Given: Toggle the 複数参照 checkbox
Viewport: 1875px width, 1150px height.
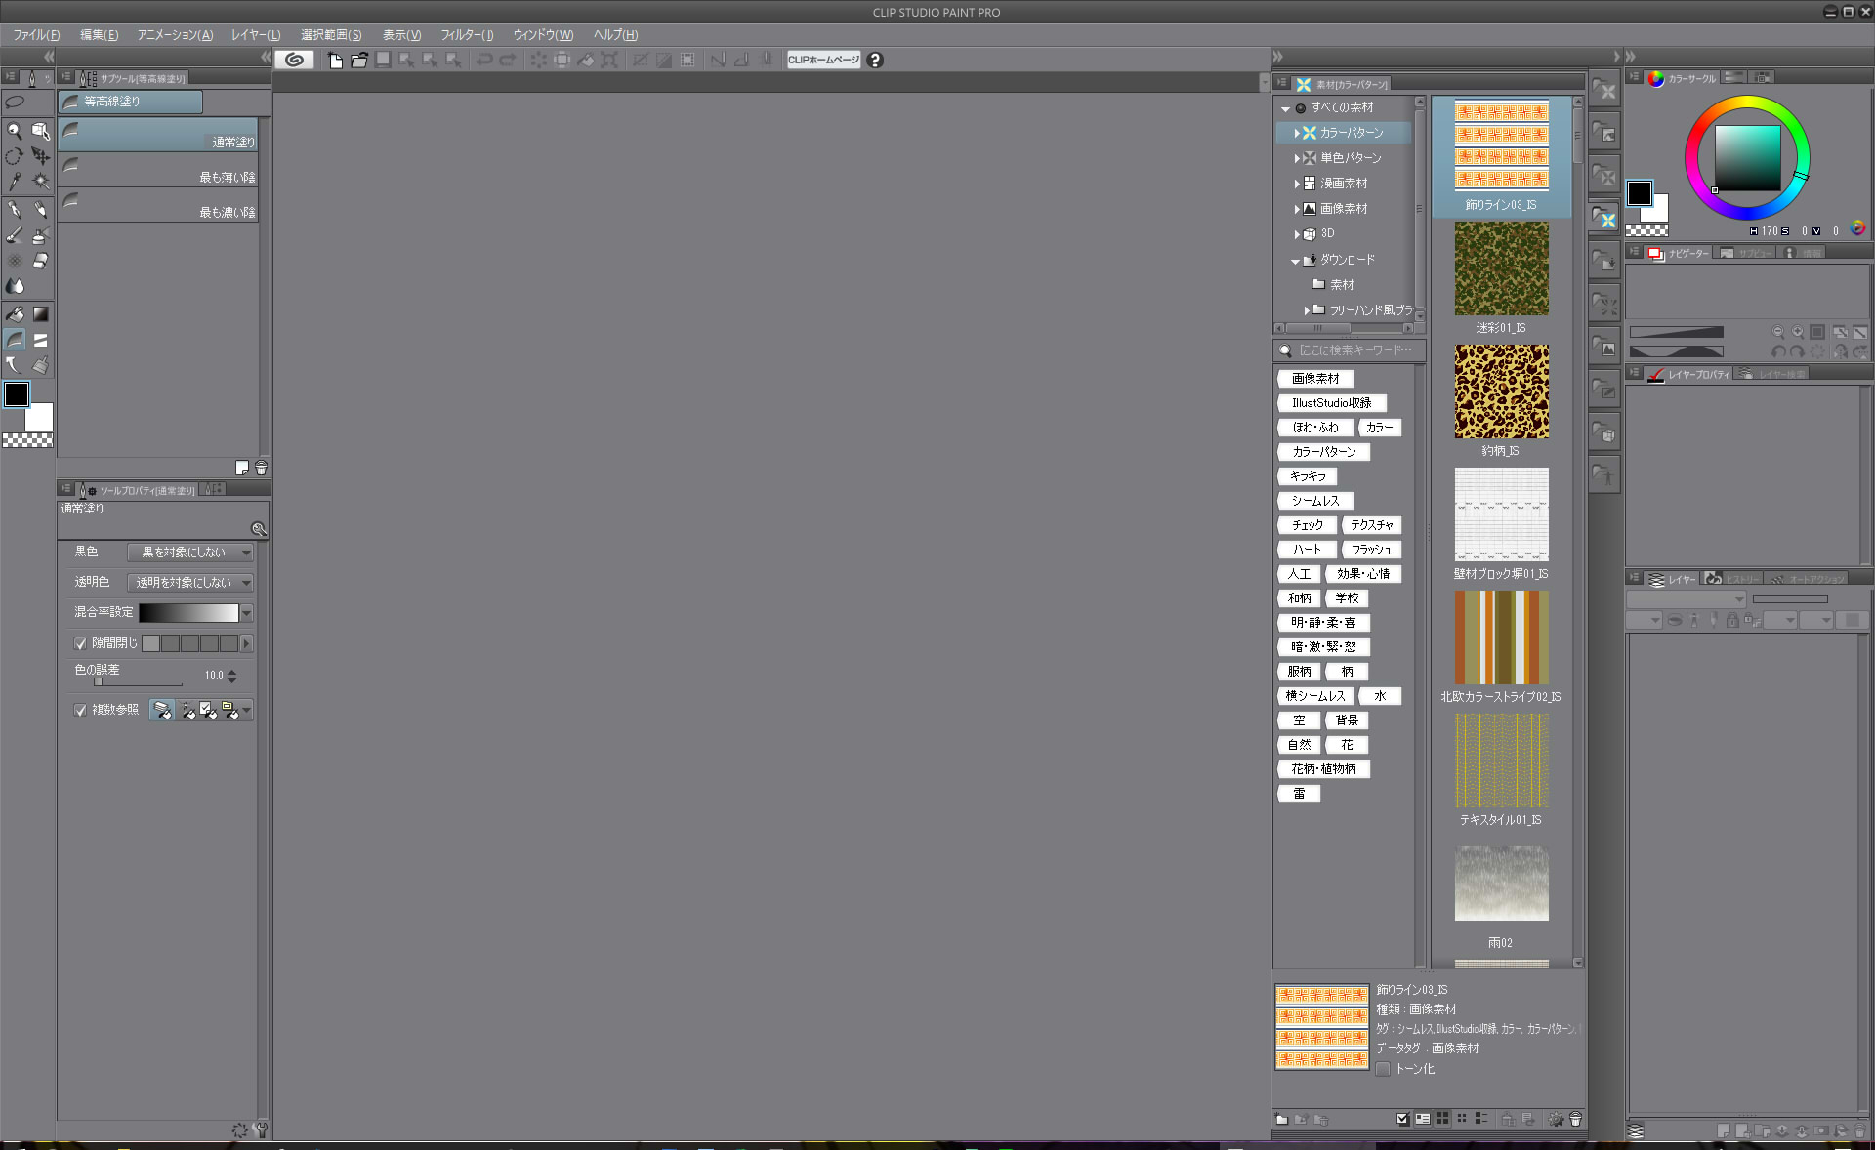Looking at the screenshot, I should (81, 710).
